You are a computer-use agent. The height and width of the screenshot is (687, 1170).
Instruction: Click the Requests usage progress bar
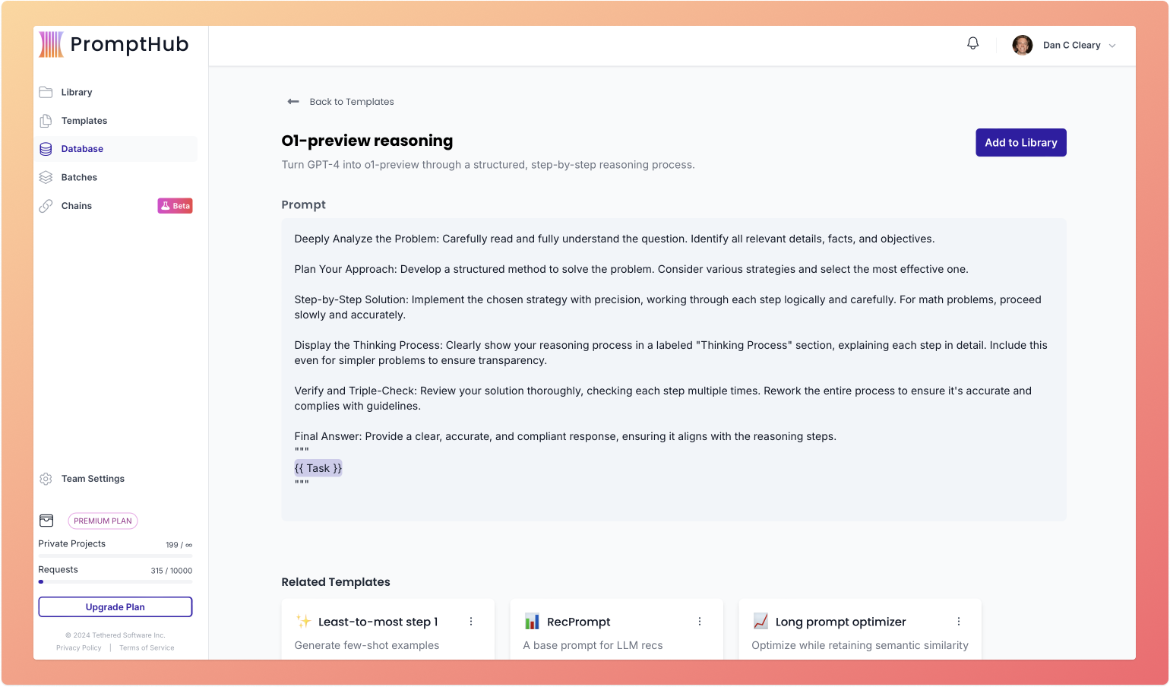(115, 582)
